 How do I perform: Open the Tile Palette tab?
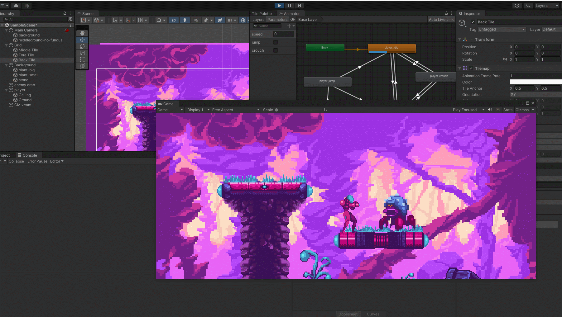click(x=262, y=13)
